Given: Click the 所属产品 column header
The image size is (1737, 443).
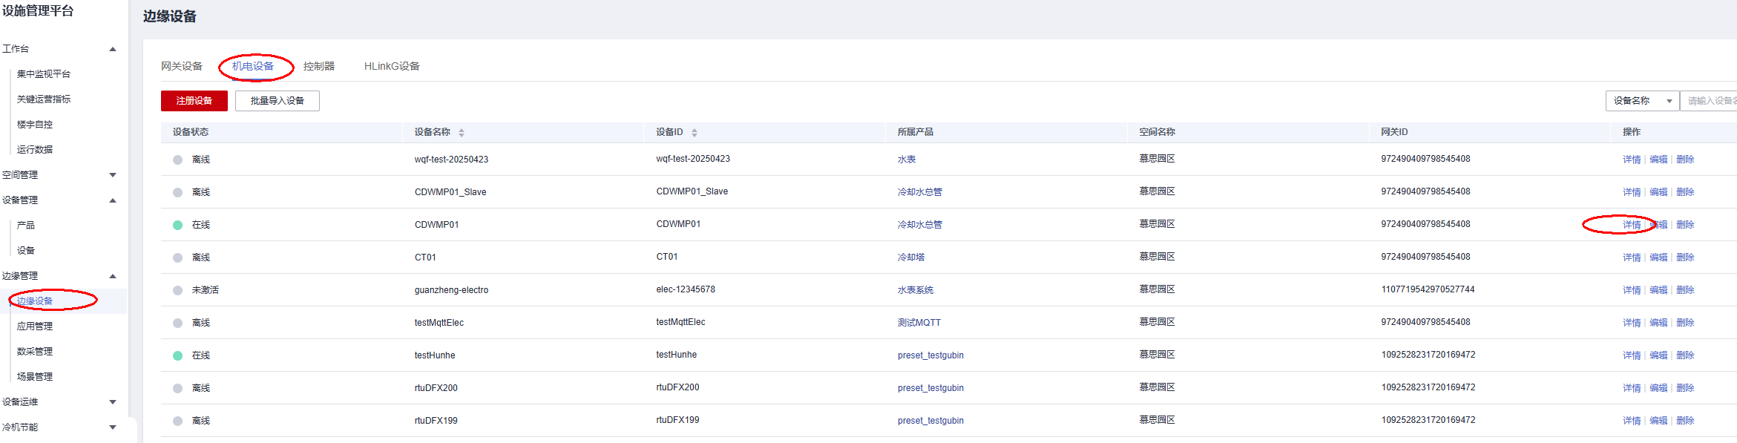Looking at the screenshot, I should [916, 132].
